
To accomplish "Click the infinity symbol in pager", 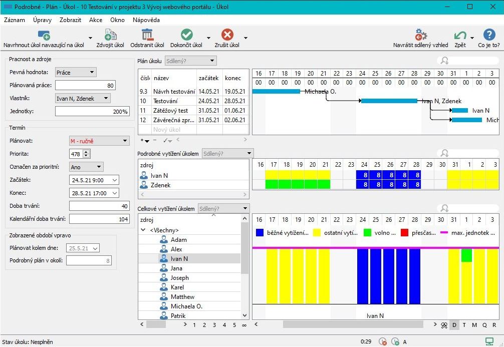I will (244, 325).
